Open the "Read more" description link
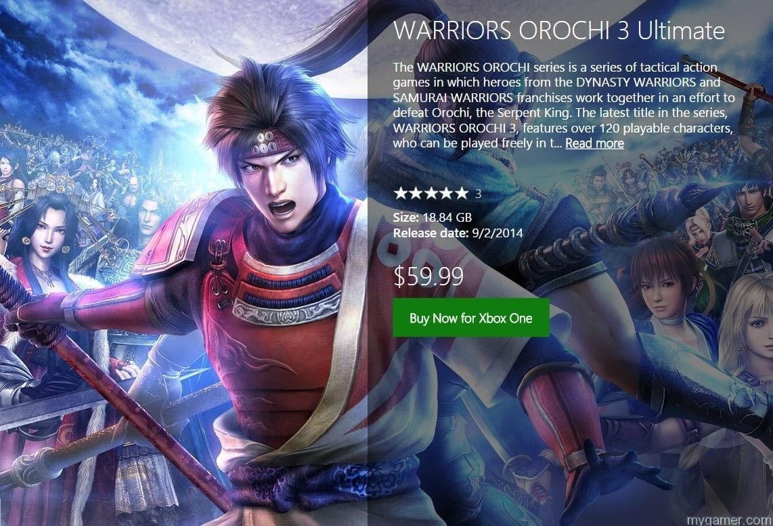 pos(594,143)
